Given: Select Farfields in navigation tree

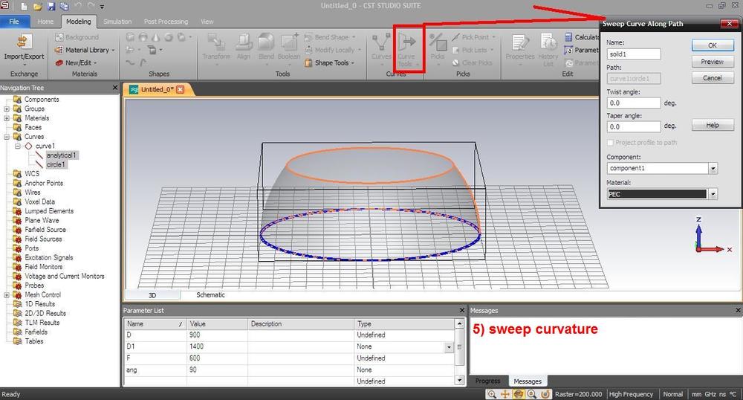Looking at the screenshot, I should 36,332.
